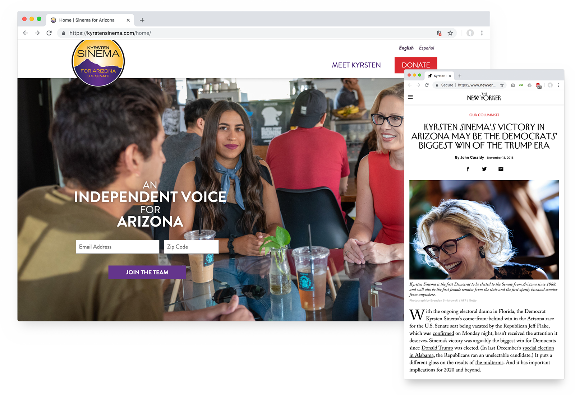The width and height of the screenshot is (575, 395).
Task: Click the 'in Alabama' article link
Action: [x=422, y=355]
